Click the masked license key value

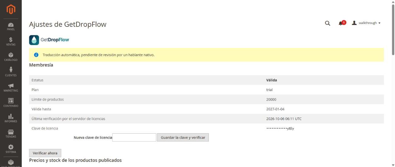tap(280, 129)
